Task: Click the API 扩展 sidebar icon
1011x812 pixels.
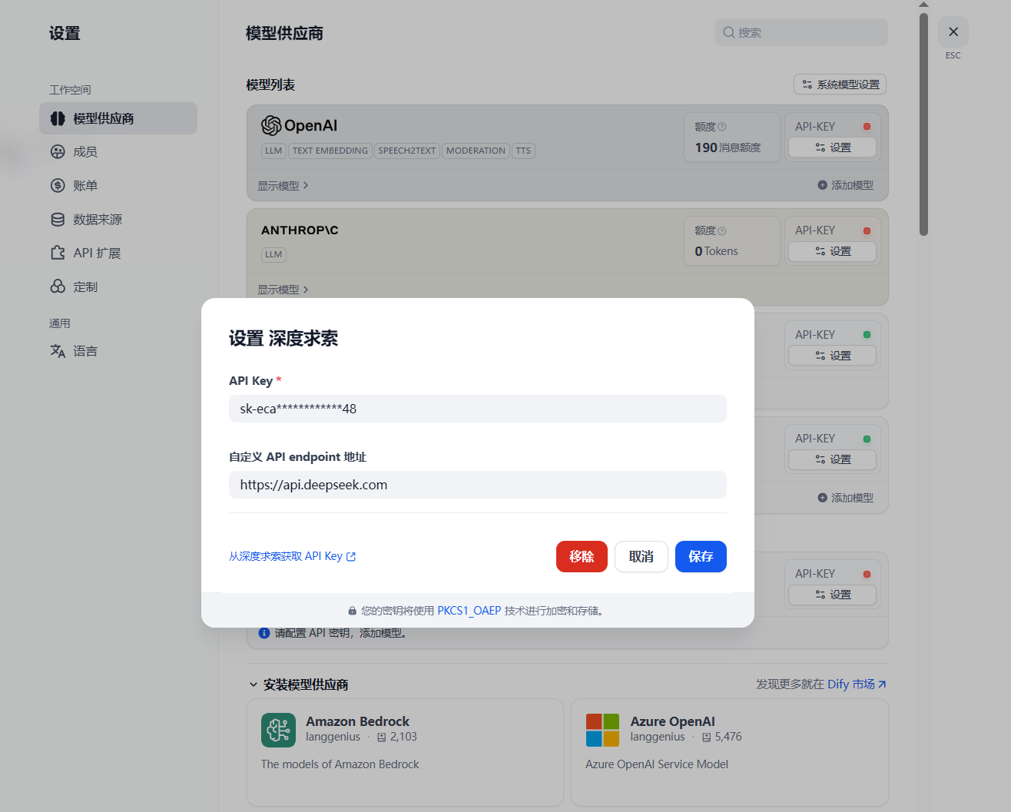Action: pyautogui.click(x=58, y=252)
